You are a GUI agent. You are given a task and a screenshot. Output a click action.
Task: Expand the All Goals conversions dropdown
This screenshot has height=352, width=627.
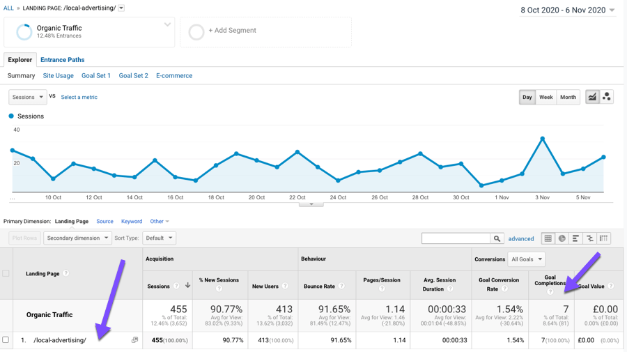pyautogui.click(x=526, y=259)
